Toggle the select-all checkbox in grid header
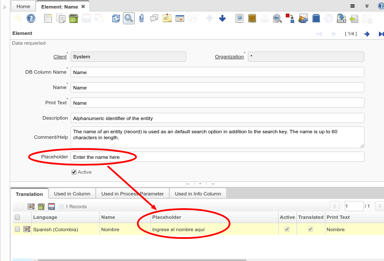 (17, 217)
